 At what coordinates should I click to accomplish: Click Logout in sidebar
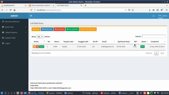(8, 43)
